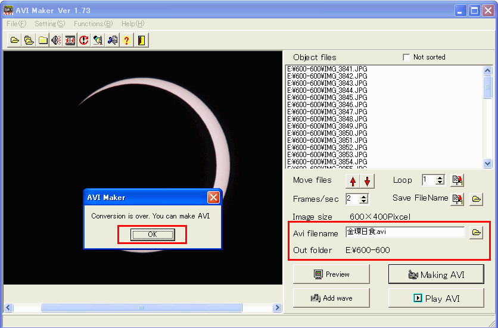Click the red film strip toolbar icon
The height and width of the screenshot is (328, 498).
pos(70,40)
